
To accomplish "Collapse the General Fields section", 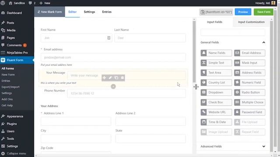I will point(263,42).
